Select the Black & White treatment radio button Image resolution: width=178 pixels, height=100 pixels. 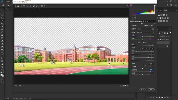(x=150, y=26)
